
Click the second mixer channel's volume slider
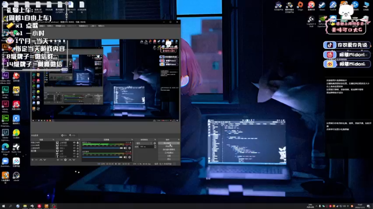103,157
